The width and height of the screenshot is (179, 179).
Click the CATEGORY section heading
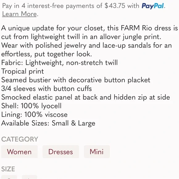pyautogui.click(x=20, y=139)
